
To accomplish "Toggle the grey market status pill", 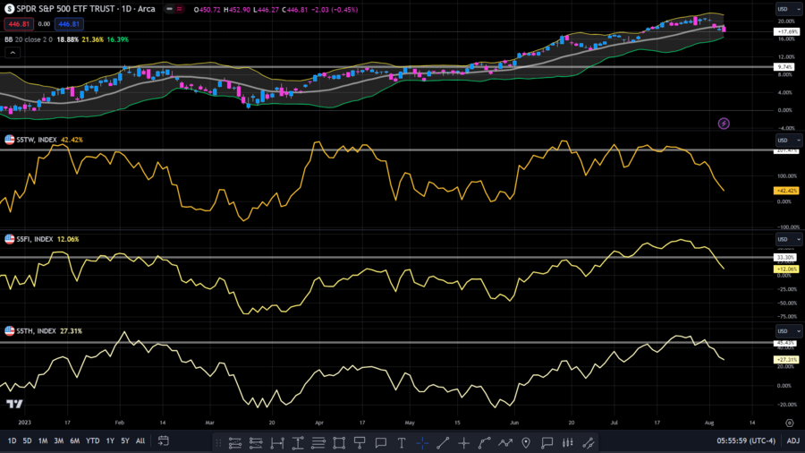I will click(x=169, y=9).
